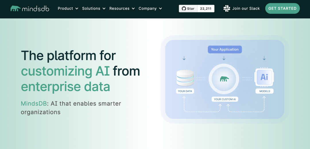Click the mindsdb wordmark text
Image resolution: width=310 pixels, height=149 pixels.
pos(36,9)
